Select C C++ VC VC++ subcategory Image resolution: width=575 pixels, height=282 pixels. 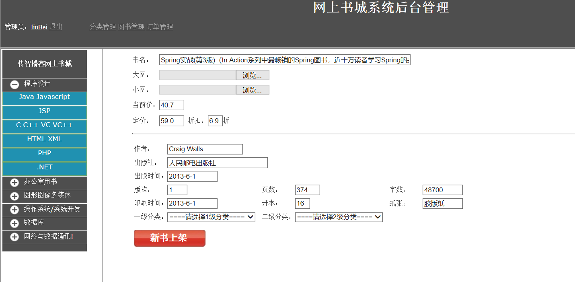(x=45, y=127)
